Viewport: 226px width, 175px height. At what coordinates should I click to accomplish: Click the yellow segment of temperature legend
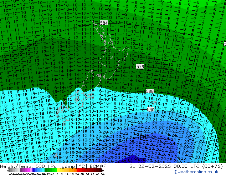(58, 171)
